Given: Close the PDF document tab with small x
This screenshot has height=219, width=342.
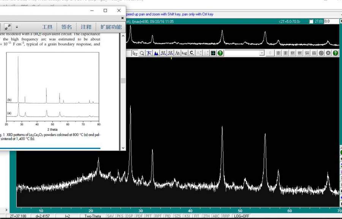Looking at the screenshot, I should [123, 18].
